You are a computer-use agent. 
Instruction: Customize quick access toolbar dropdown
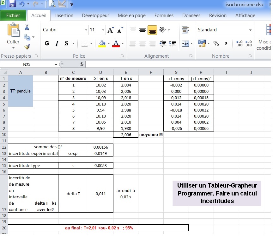pyautogui.click(x=71, y=4)
